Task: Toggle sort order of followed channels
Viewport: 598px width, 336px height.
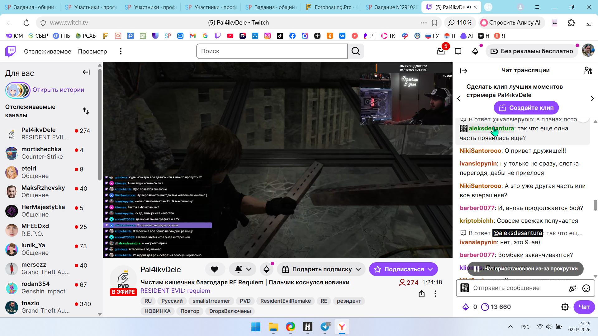Action: (86, 111)
